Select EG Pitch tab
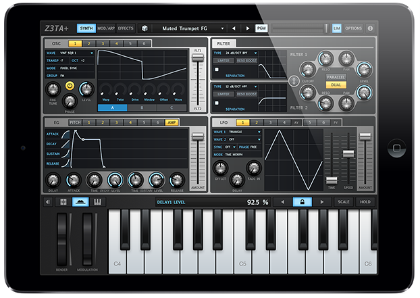420x298 pixels. coord(75,122)
